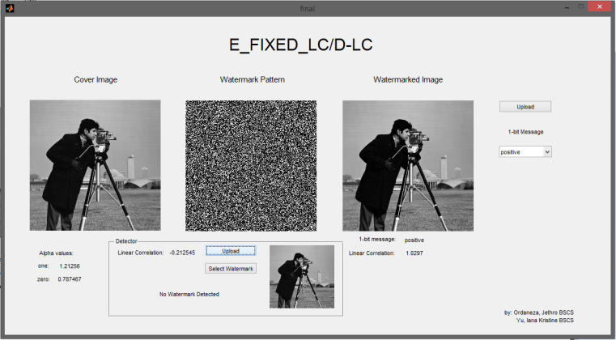This screenshot has height=340, width=616.
Task: Click the detector correlation value -0.212545
Action: (182, 253)
